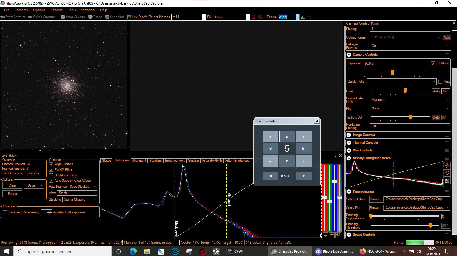Open Discord from the taskbar
This screenshot has height=256, width=457.
click(334, 251)
